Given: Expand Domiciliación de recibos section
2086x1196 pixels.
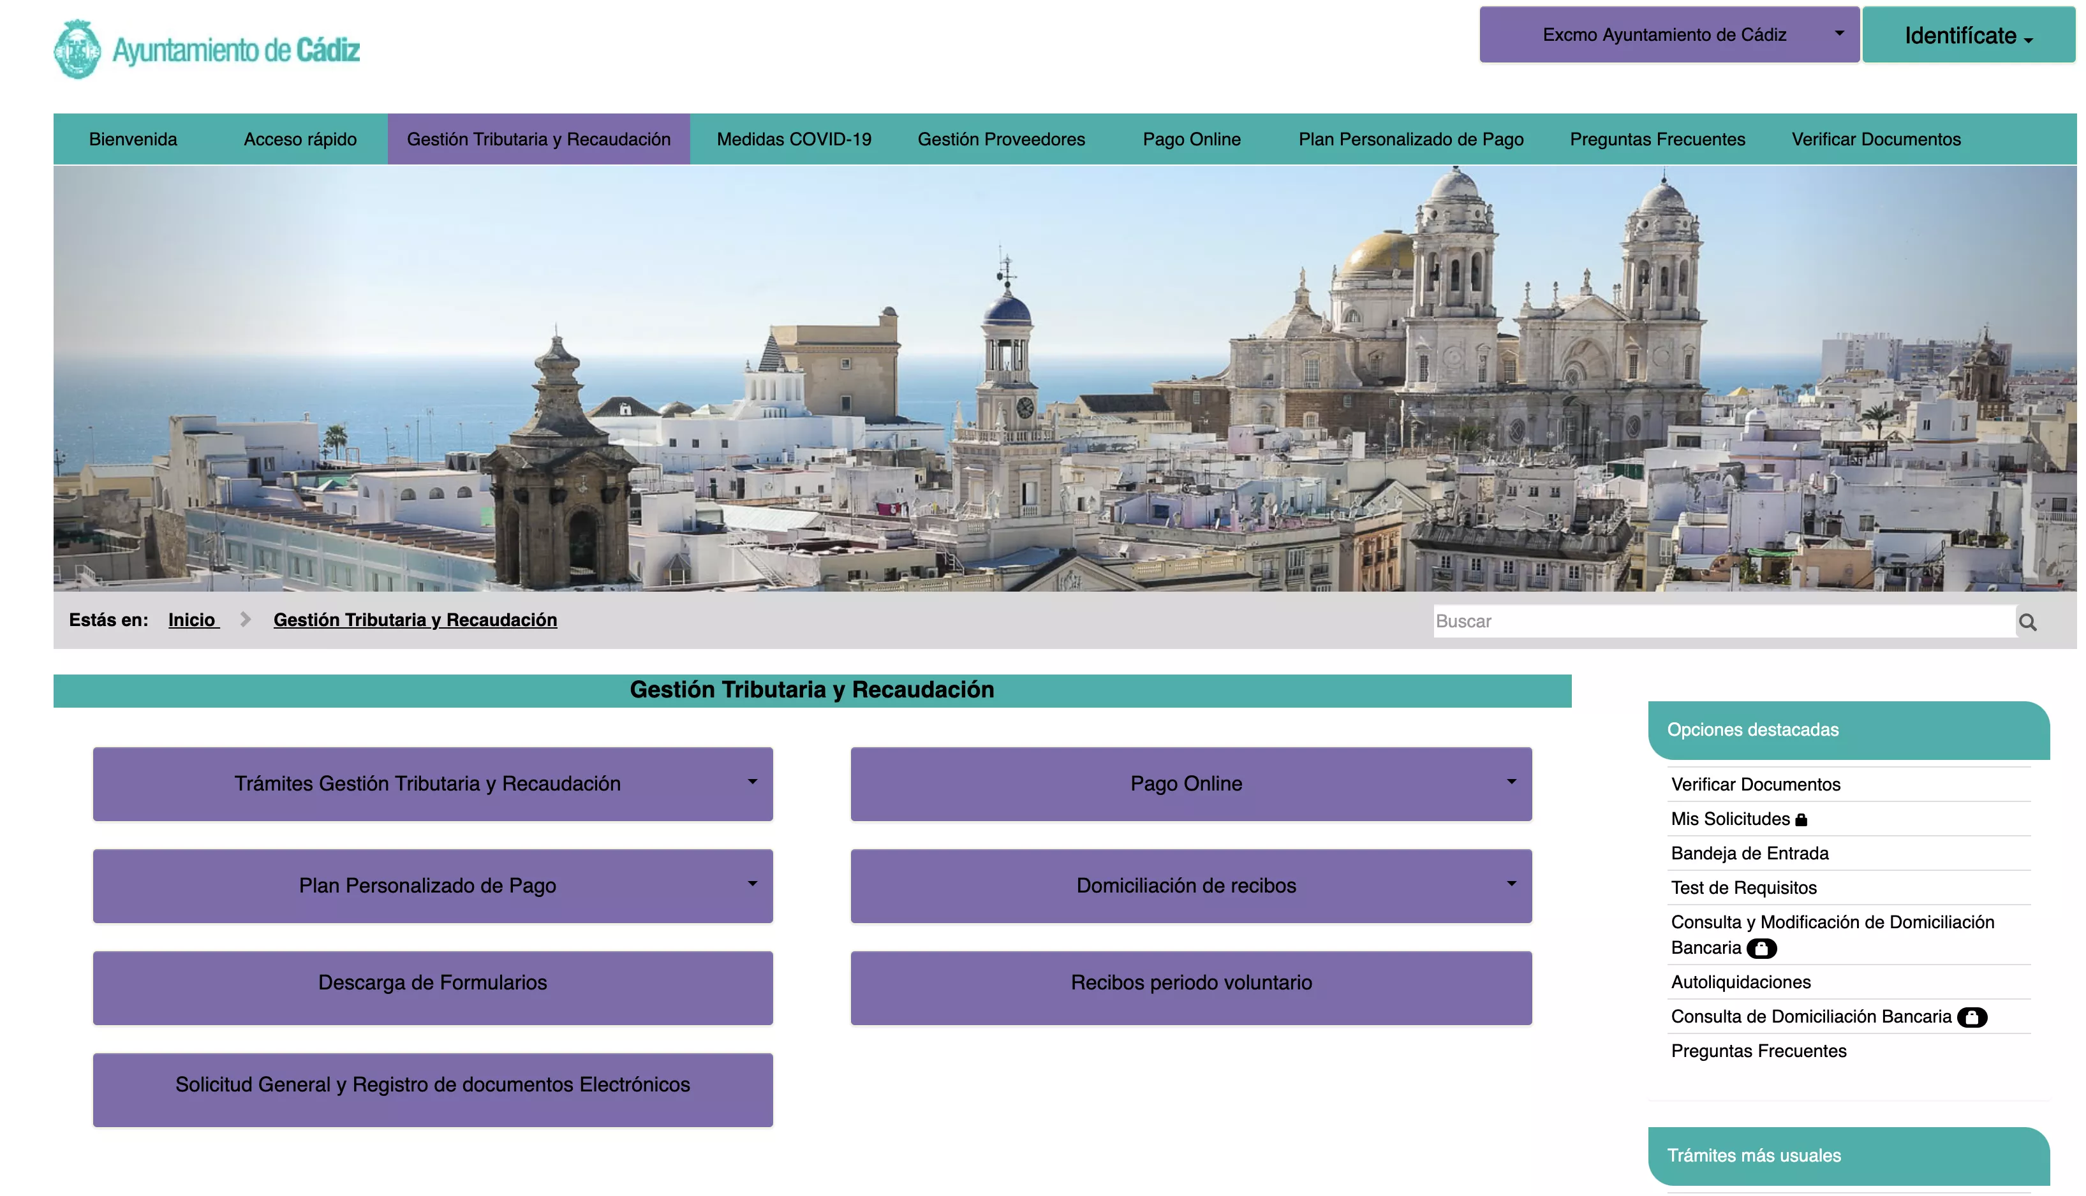Looking at the screenshot, I should tap(1190, 886).
